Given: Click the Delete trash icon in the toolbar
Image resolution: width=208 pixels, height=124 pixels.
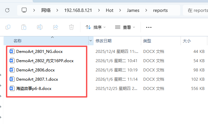Looking at the screenshot, I should pos(71,27).
